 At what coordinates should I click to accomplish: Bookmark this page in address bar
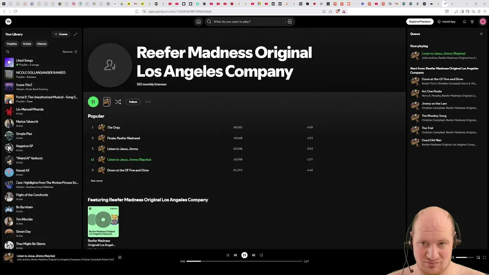[137, 11]
